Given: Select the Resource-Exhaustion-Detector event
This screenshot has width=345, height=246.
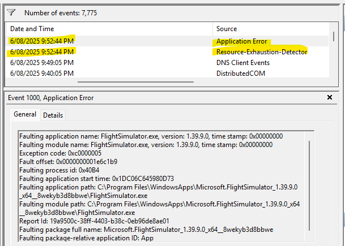Looking at the screenshot, I should click(x=261, y=52).
